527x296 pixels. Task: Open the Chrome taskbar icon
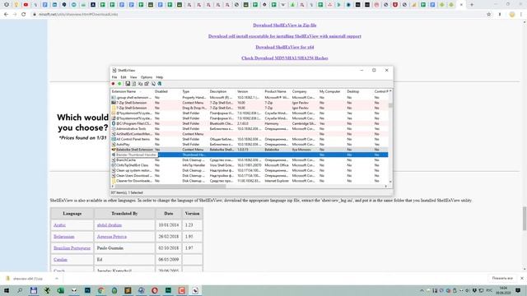[100, 290]
